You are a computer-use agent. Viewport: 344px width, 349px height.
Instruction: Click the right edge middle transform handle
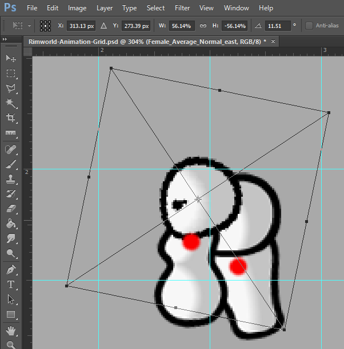coord(306,221)
